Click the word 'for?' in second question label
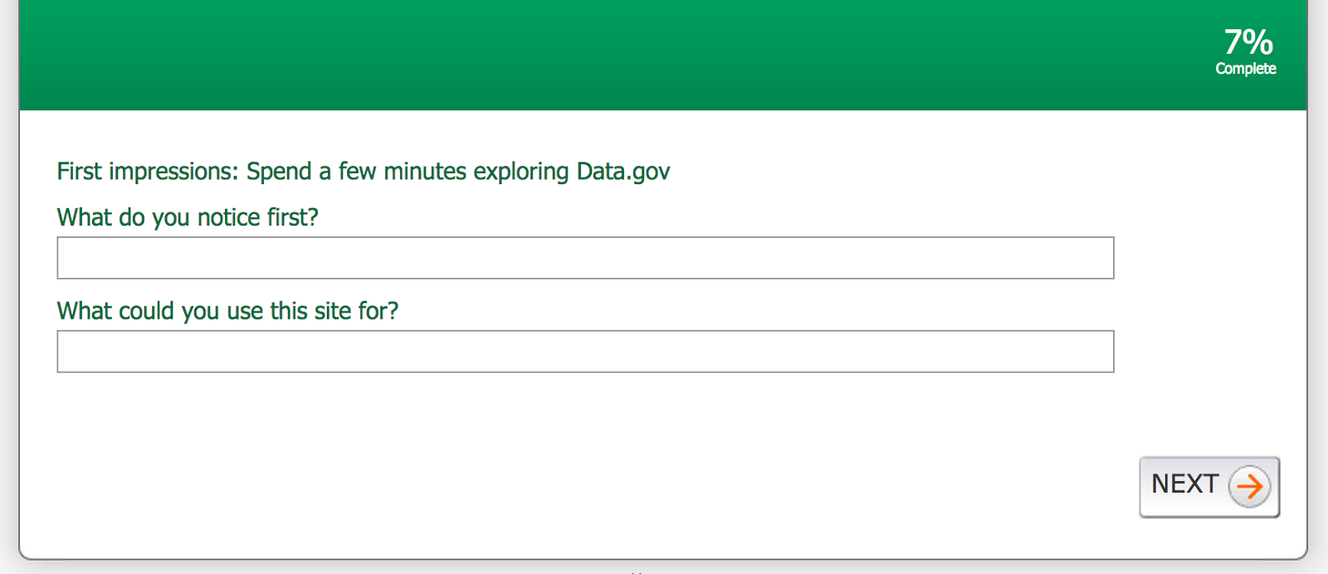This screenshot has height=574, width=1328. pos(378,311)
